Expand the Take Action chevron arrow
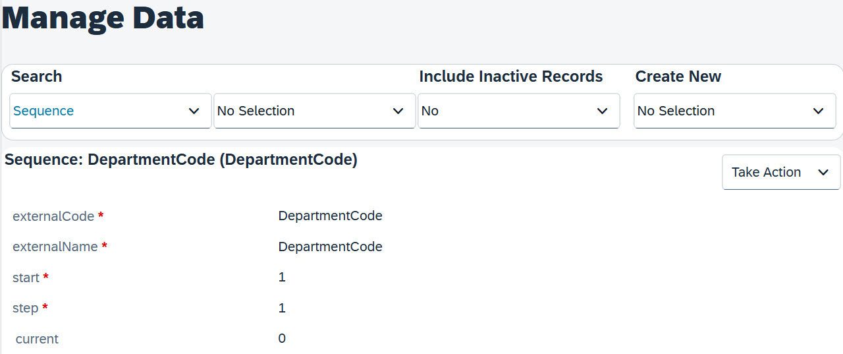The width and height of the screenshot is (843, 354). coord(823,172)
